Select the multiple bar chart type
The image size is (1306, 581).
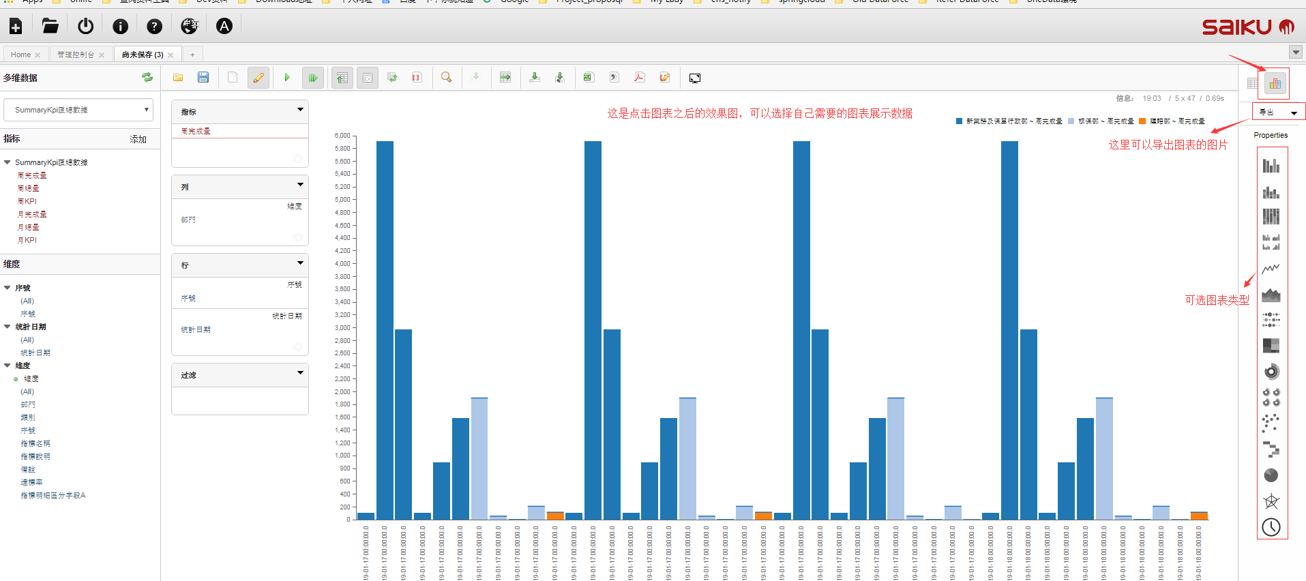coord(1271,242)
